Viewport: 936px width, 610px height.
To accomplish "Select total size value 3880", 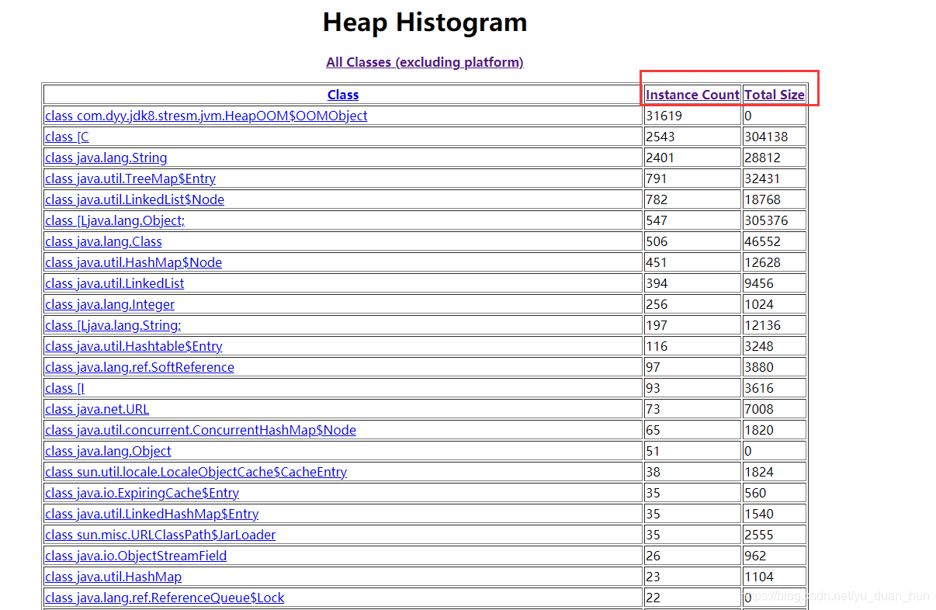I will [x=759, y=367].
